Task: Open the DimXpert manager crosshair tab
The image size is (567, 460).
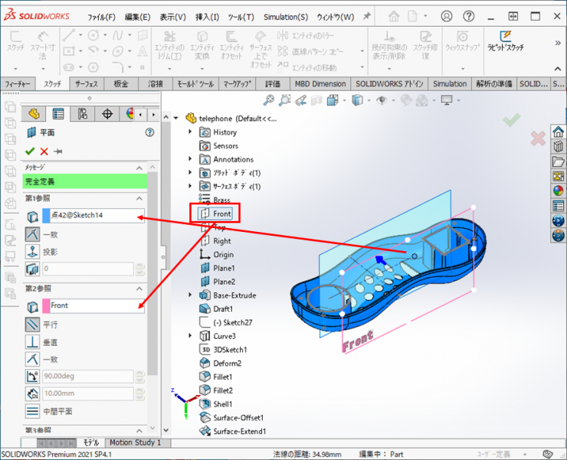Action: pyautogui.click(x=107, y=114)
